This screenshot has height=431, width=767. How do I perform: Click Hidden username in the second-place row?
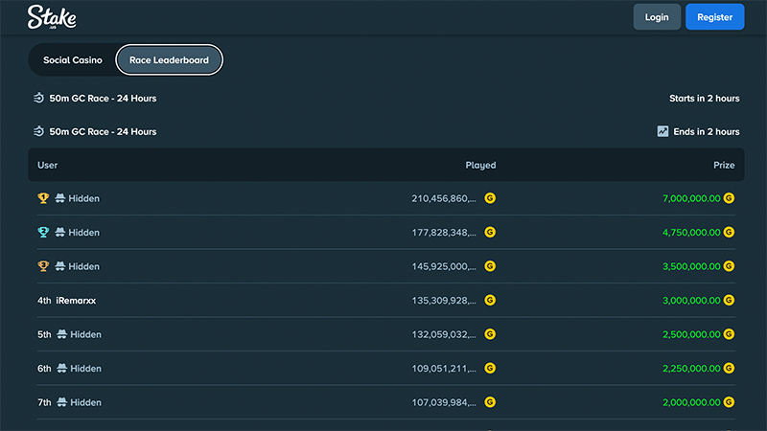click(83, 233)
